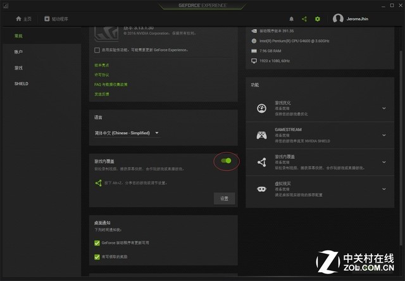Open the FAQ data collection policy link
405x281 pixels.
pos(111,84)
